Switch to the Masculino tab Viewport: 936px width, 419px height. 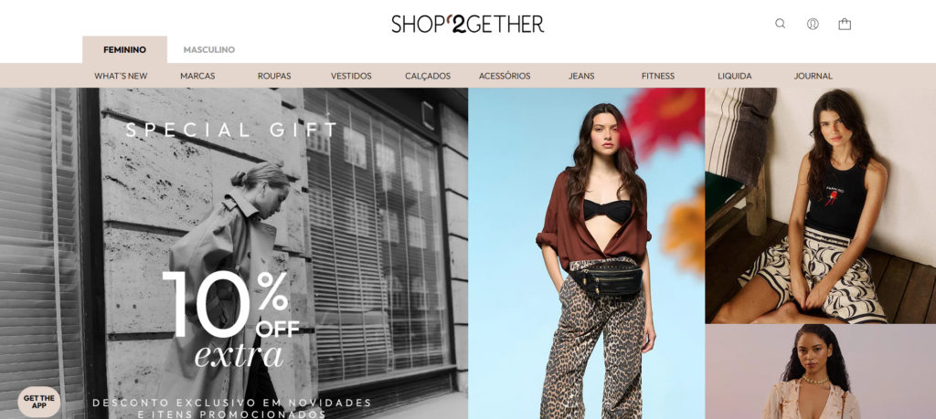coord(209,49)
